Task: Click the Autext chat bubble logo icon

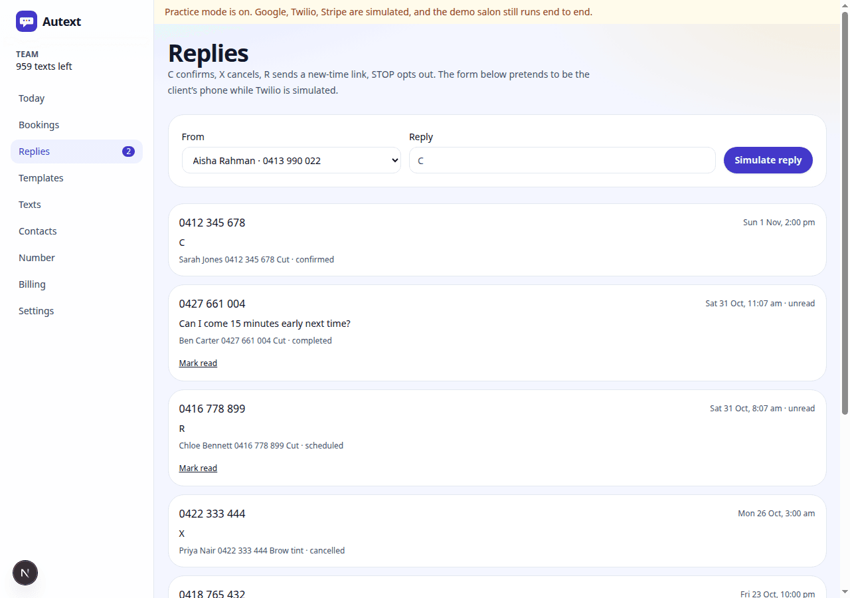Action: (x=27, y=21)
